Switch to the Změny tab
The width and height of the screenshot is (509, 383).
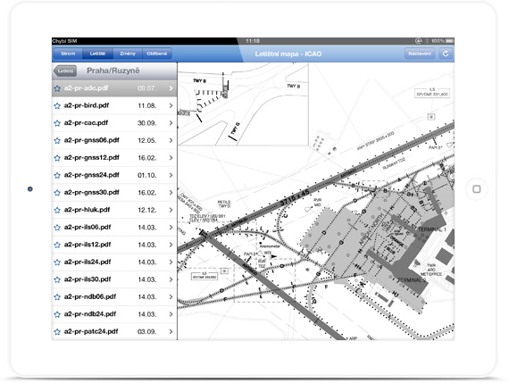tap(128, 54)
